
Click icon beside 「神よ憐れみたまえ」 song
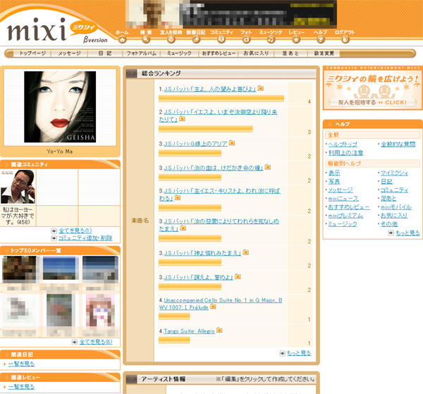point(245,252)
